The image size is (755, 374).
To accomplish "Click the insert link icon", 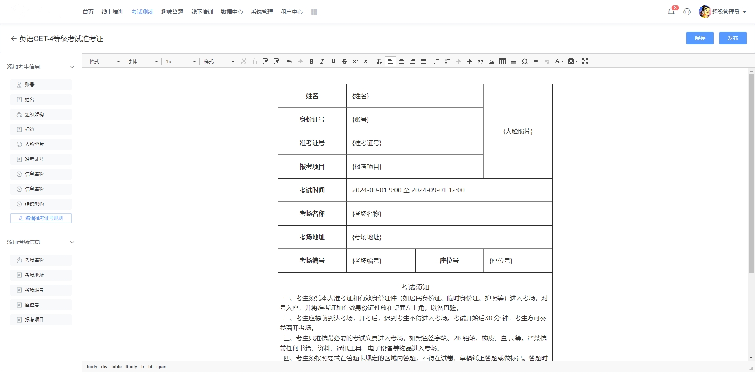I will (x=536, y=61).
